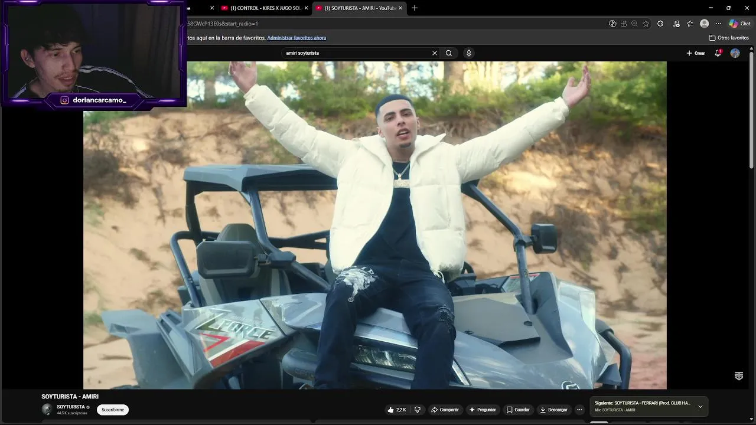Click the SOYTURISTA - AMIRI video title
Viewport: 756px width, 425px height.
pos(70,397)
